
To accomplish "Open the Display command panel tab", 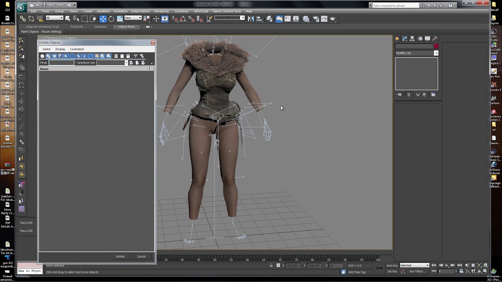I will tap(427, 38).
